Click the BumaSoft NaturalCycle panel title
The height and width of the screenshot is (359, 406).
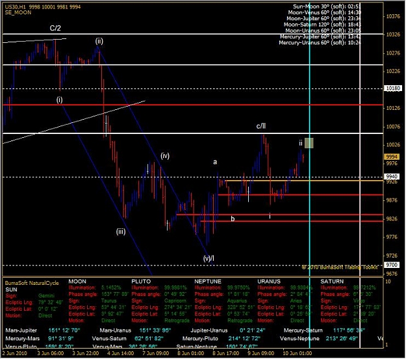click(x=32, y=283)
